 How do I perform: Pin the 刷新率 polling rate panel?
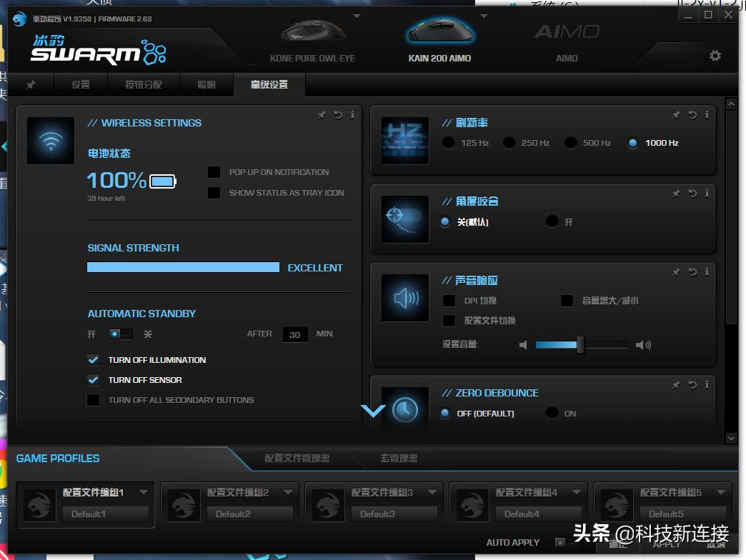click(x=676, y=114)
